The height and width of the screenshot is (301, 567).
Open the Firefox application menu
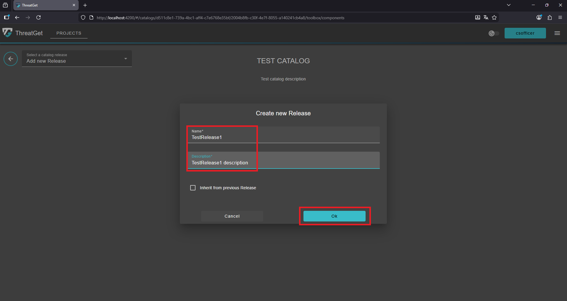[560, 17]
